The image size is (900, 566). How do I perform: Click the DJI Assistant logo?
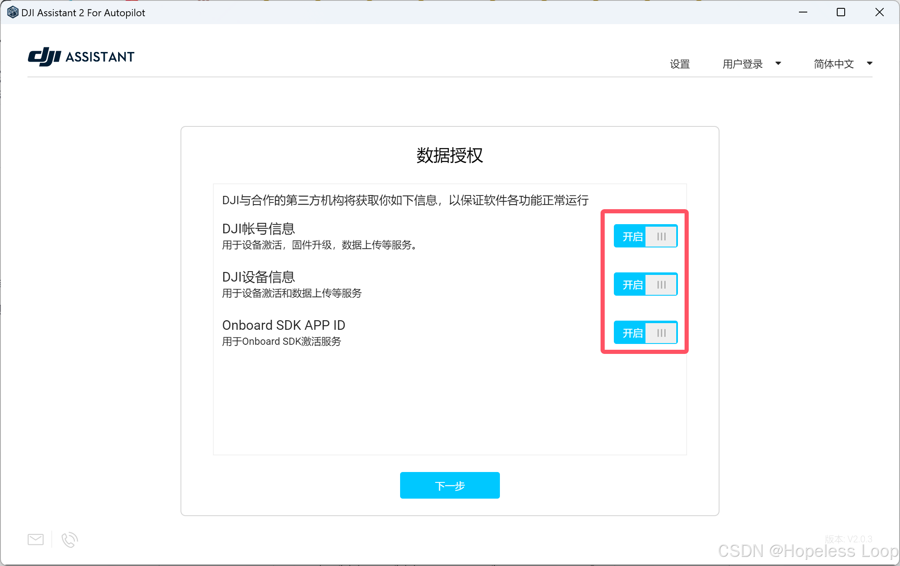coord(81,57)
